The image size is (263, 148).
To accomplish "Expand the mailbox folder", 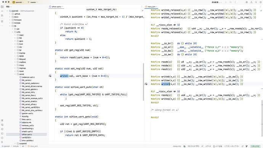I will [x=15, y=62].
